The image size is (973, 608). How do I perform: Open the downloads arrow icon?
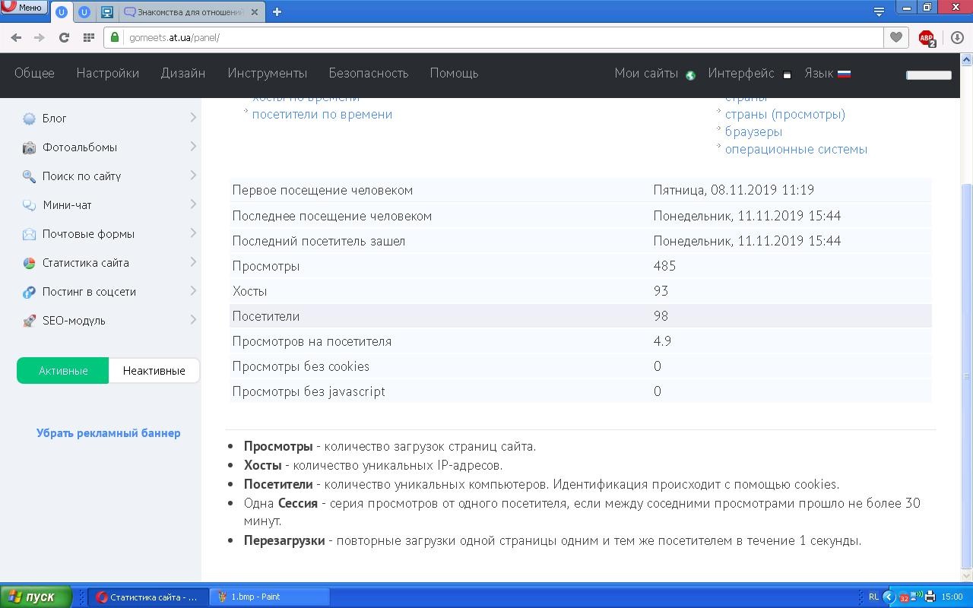point(957,37)
